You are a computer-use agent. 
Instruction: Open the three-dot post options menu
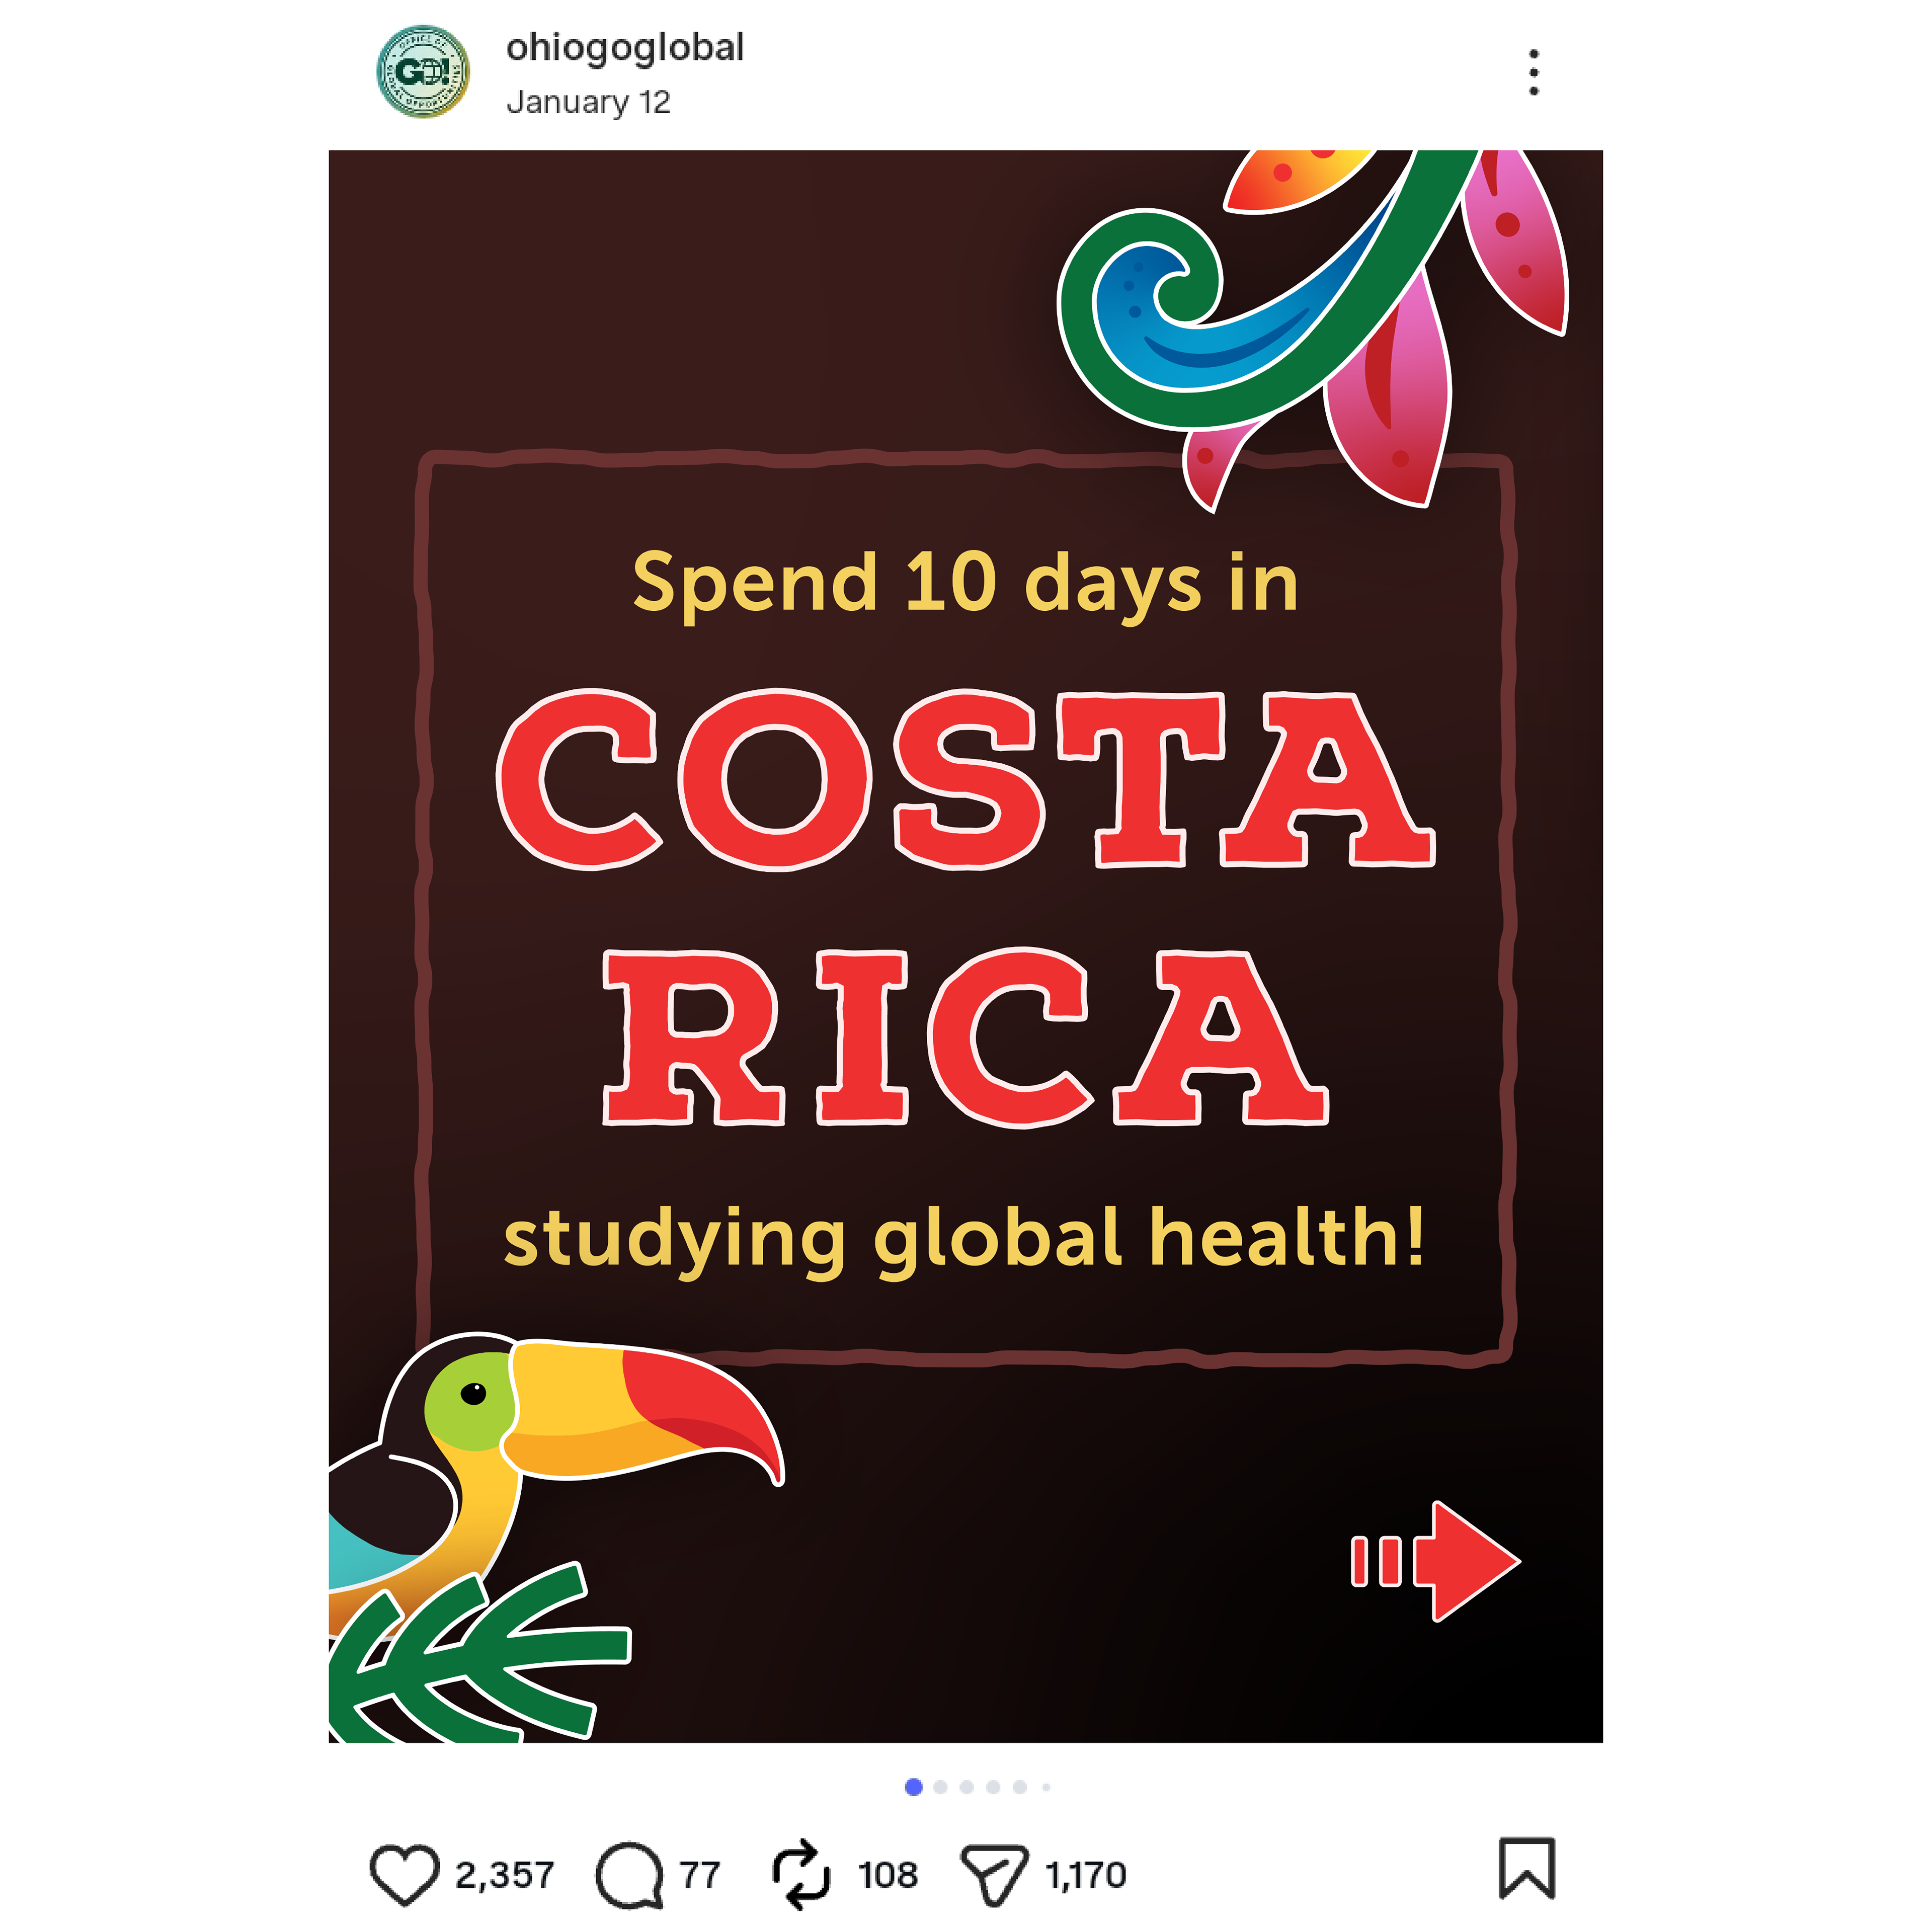point(1534,72)
